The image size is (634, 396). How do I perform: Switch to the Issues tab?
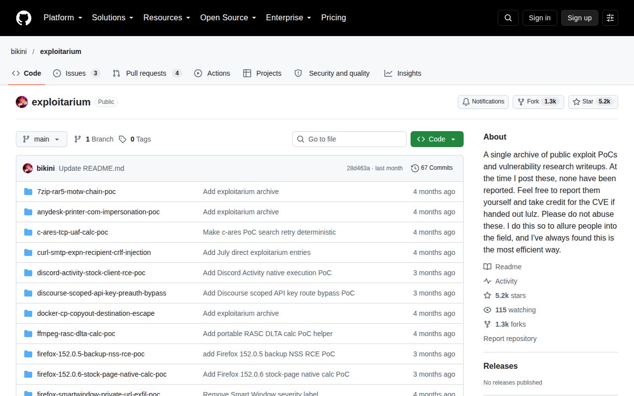(76, 73)
